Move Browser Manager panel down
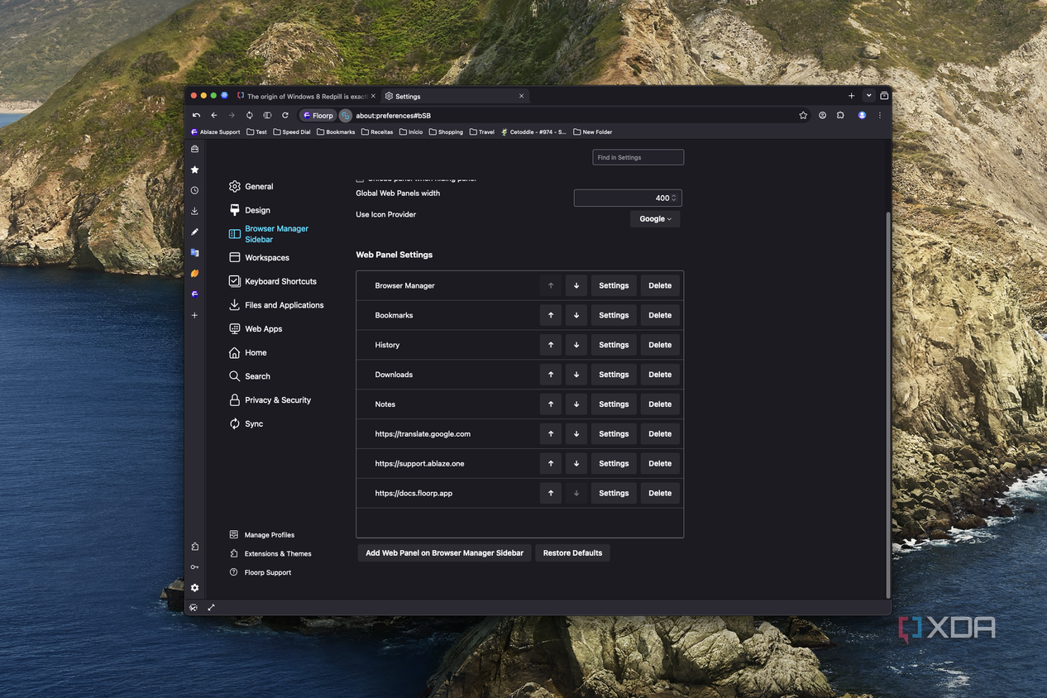Viewport: 1047px width, 698px height. (576, 285)
